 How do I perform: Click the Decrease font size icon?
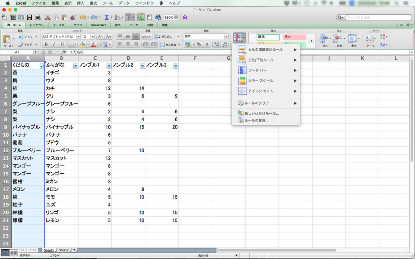point(108,37)
